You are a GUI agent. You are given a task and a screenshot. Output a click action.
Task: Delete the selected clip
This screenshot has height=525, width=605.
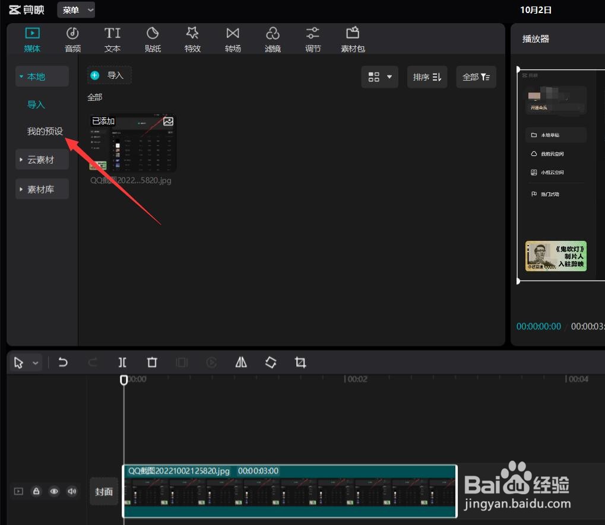coord(152,362)
